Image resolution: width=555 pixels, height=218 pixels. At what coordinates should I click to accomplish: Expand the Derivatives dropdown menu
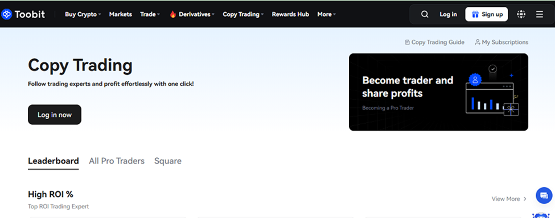click(x=197, y=14)
